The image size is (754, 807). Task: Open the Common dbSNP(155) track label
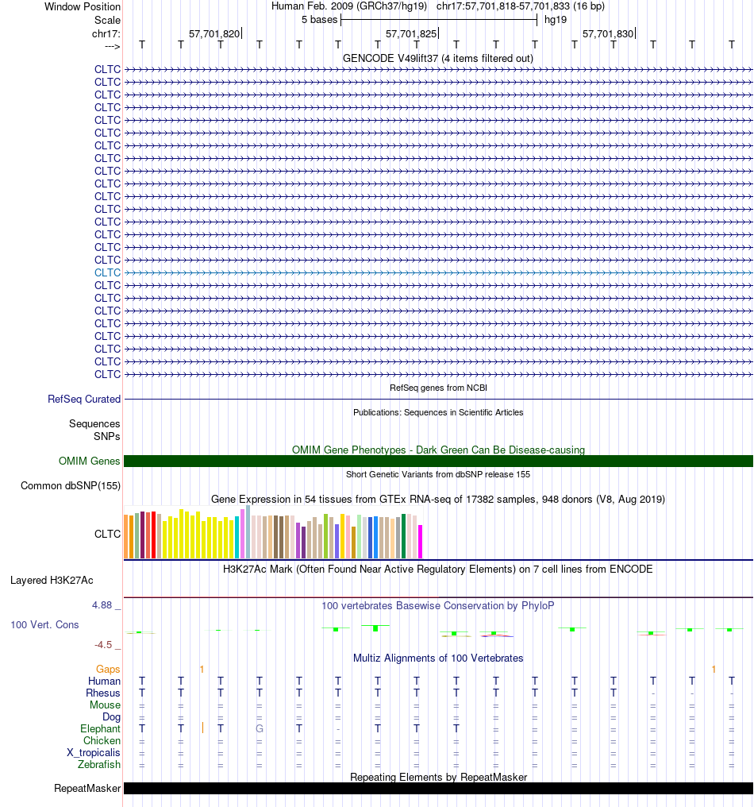click(71, 486)
